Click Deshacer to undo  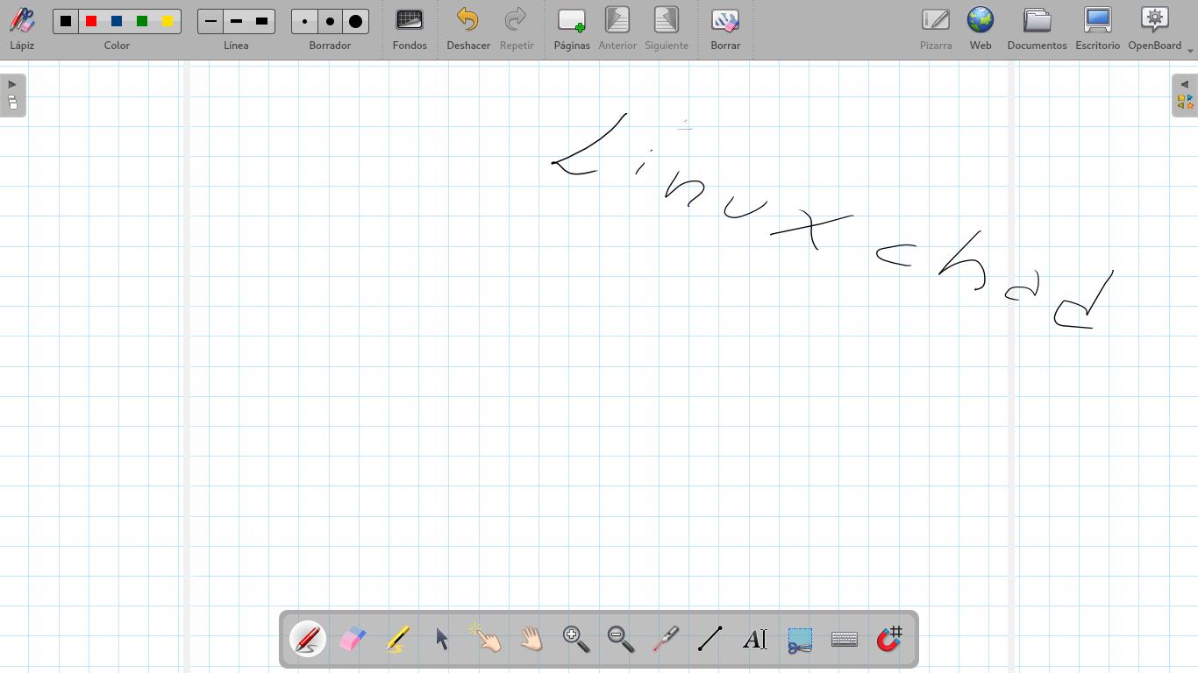468,29
